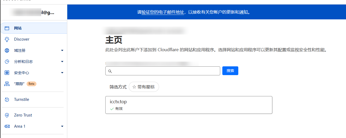Toggle the 带有星标 starred filter
Screen dimensions: 346x138
point(144,87)
